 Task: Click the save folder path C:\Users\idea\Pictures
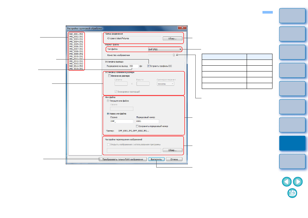click(x=134, y=38)
